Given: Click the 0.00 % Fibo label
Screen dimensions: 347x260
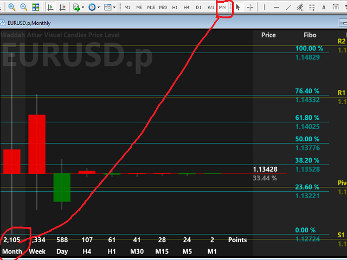Looking at the screenshot, I should (x=305, y=230).
